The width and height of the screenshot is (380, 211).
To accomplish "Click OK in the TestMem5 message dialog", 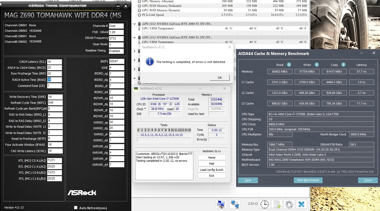I will click(220, 78).
